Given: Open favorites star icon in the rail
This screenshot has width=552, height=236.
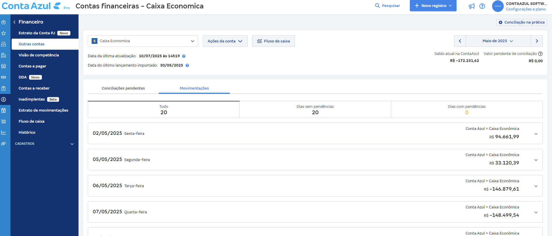Looking at the screenshot, I should (x=3, y=33).
